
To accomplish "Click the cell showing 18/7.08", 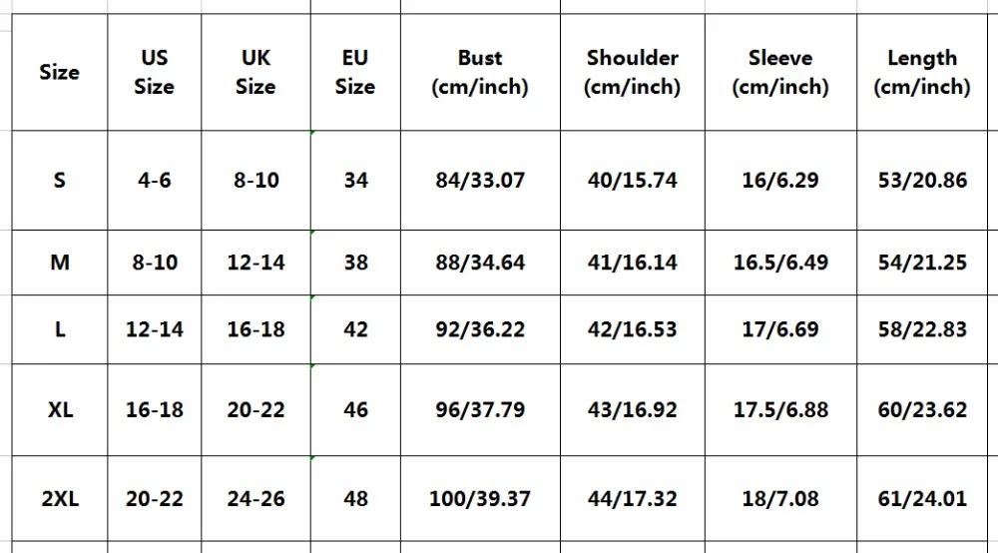I will (781, 499).
